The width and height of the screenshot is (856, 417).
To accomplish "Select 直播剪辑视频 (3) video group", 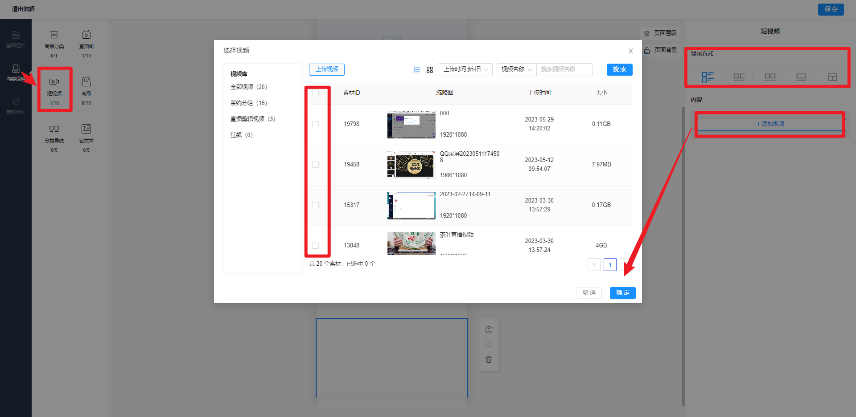I will (252, 119).
